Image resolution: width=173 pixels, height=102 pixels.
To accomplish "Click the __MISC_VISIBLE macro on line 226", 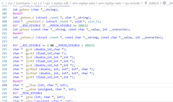I will [x=31, y=93].
